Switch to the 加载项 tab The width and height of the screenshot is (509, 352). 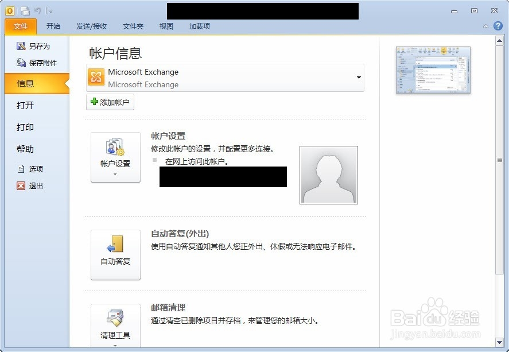[x=199, y=26]
